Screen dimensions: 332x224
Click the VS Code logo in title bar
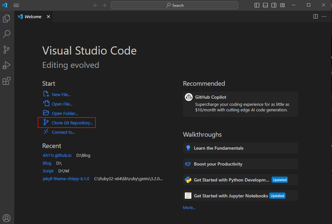5,5
